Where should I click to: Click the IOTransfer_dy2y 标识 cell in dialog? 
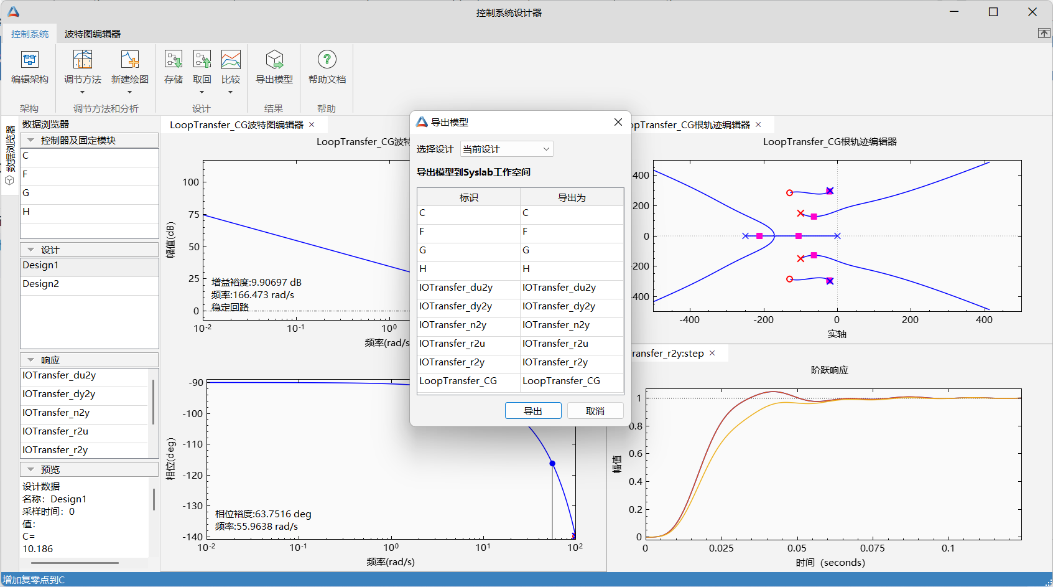tap(469, 308)
